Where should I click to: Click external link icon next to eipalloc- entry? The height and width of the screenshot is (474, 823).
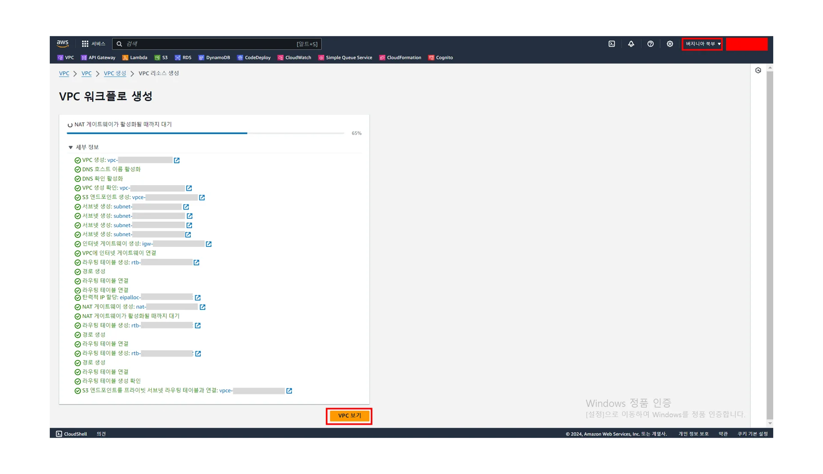click(x=198, y=297)
